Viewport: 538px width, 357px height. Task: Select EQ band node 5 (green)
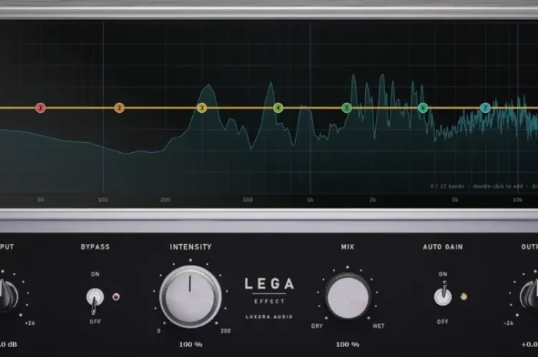(x=347, y=108)
